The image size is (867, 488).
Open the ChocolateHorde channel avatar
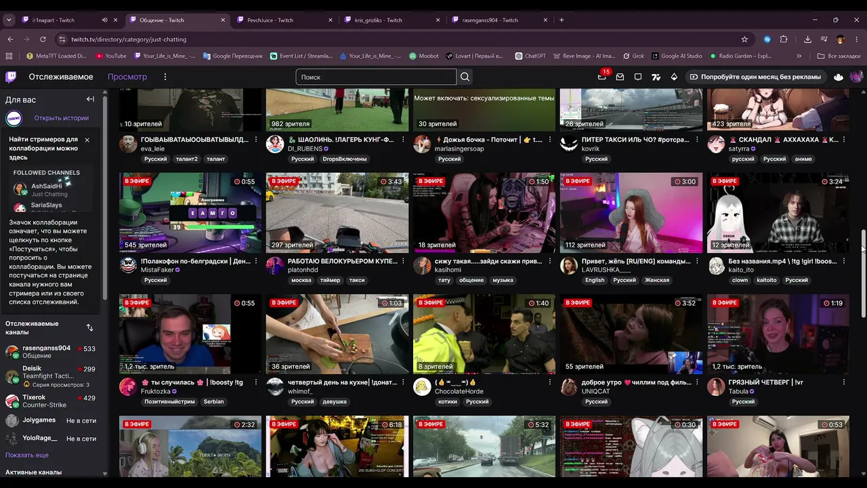pos(422,387)
